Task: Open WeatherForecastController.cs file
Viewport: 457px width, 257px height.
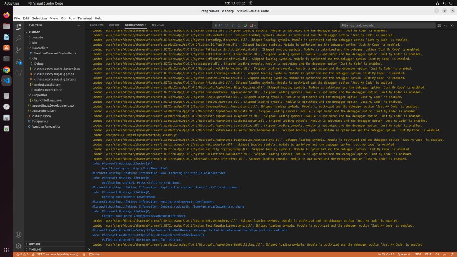Action: click(55, 53)
